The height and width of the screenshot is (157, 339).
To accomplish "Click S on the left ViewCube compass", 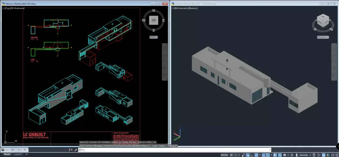I will 154,30.
